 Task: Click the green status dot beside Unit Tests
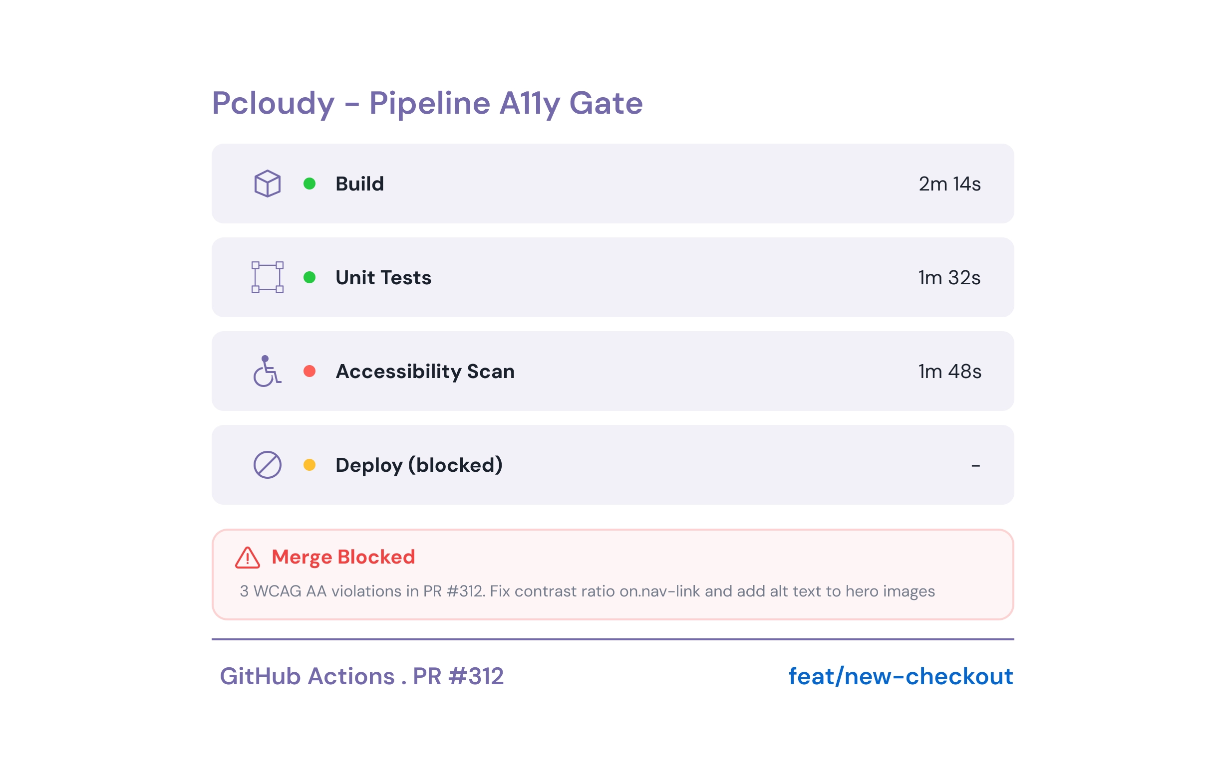tap(309, 277)
